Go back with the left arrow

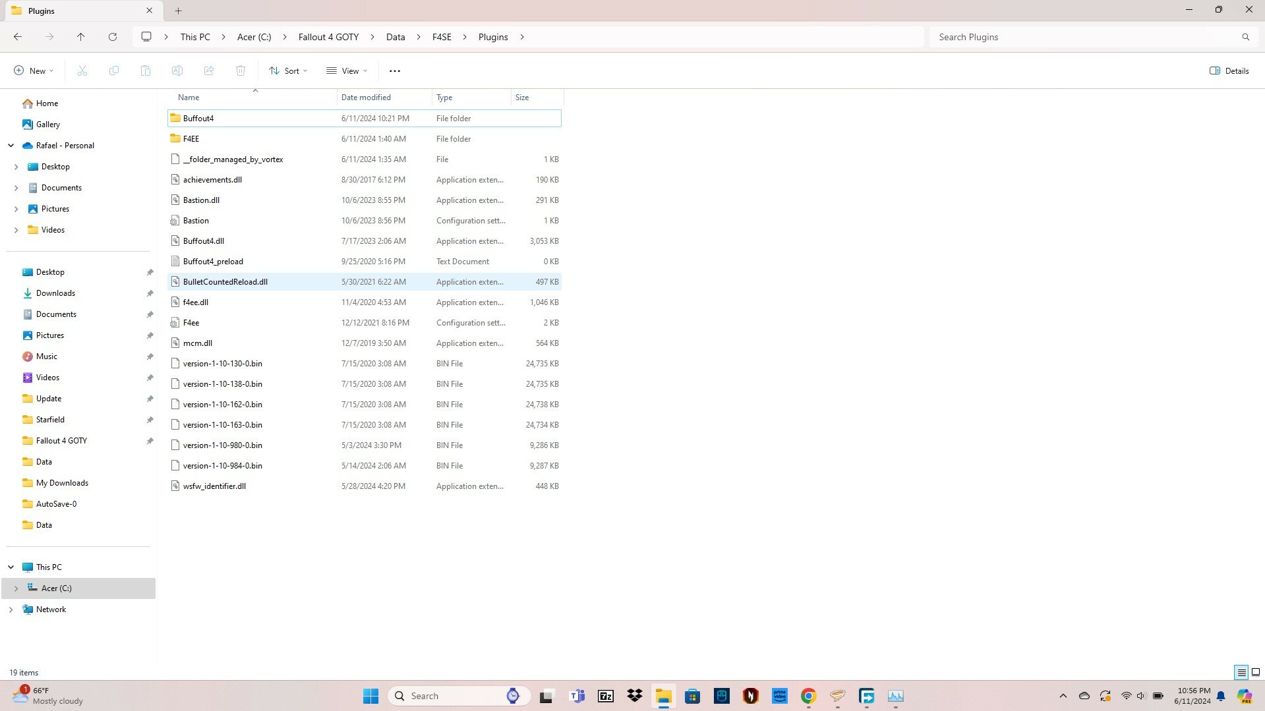18,37
